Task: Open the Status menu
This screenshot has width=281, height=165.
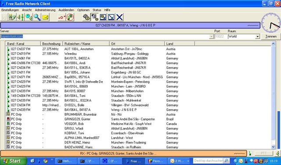Action: pos(97,10)
